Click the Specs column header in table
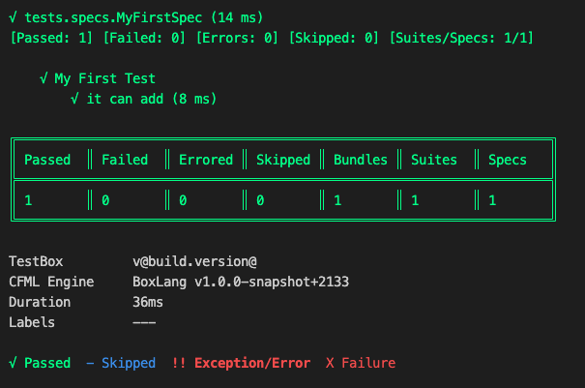This screenshot has width=585, height=388. click(508, 160)
